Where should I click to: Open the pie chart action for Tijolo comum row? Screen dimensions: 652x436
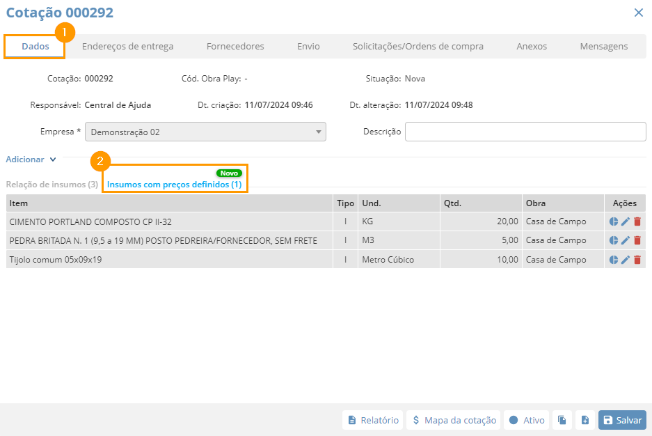(x=613, y=260)
